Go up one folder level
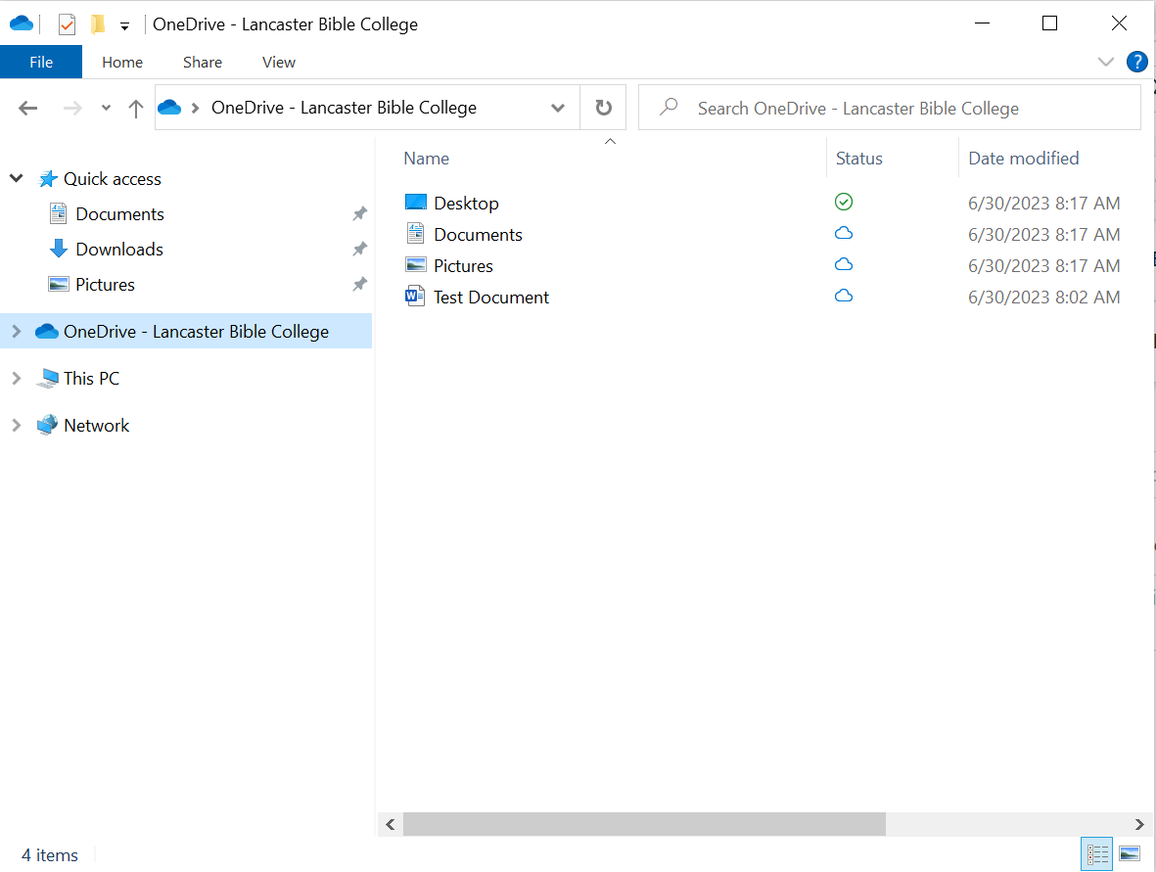Image resolution: width=1156 pixels, height=872 pixels. [x=136, y=109]
